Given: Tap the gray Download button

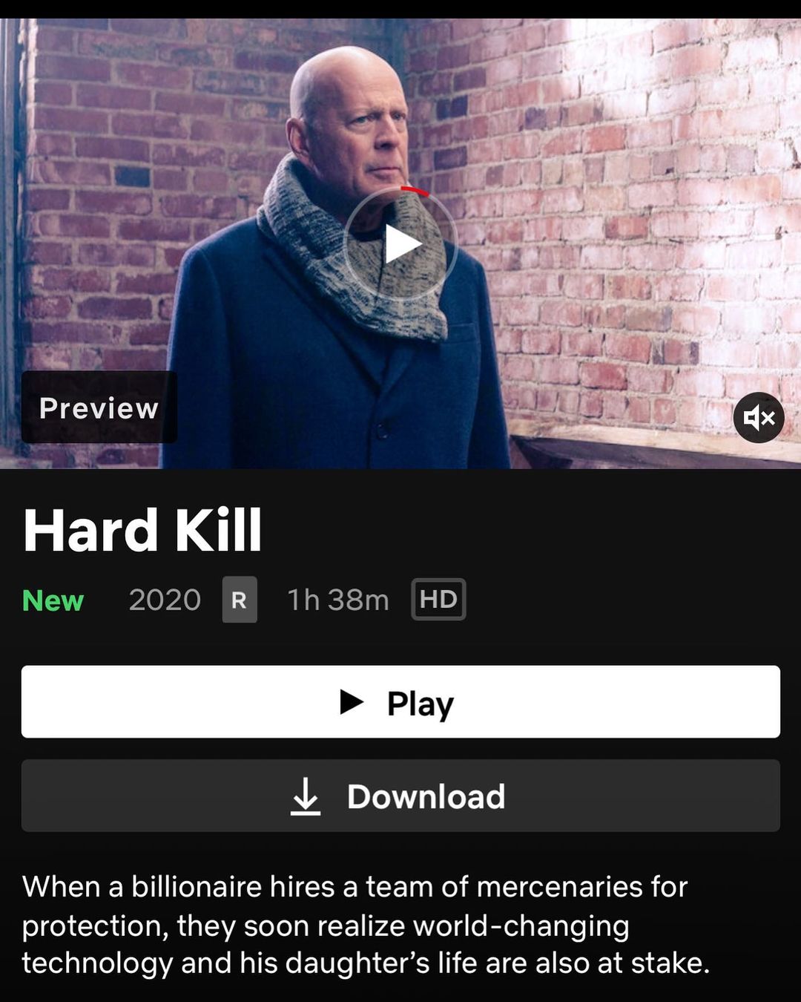Looking at the screenshot, I should point(400,796).
